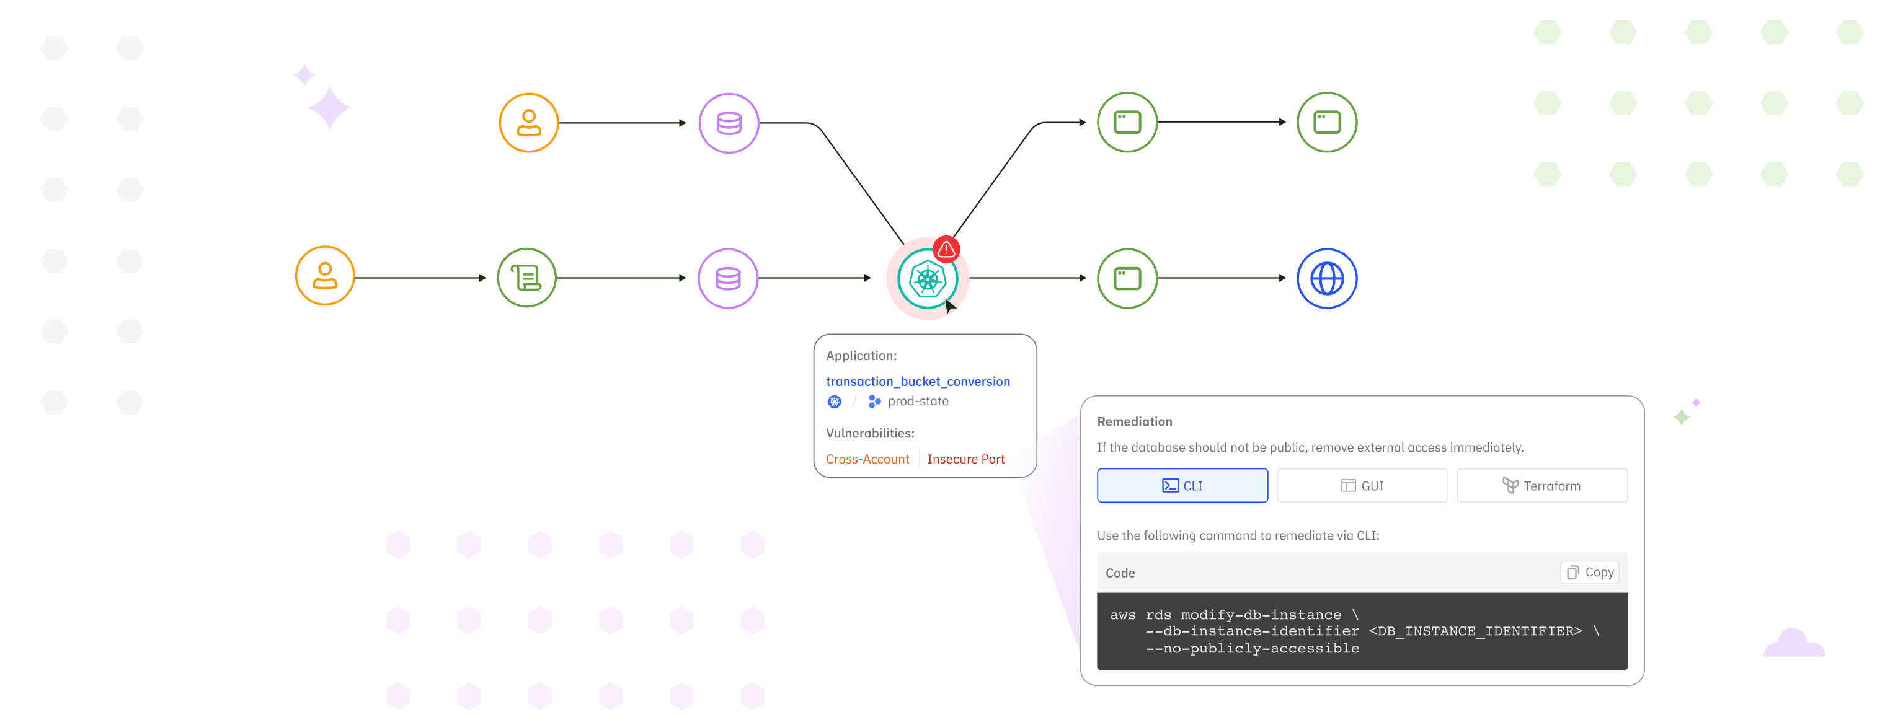1885x725 pixels.
Task: Select the first green window node in the top row
Action: coord(1127,122)
